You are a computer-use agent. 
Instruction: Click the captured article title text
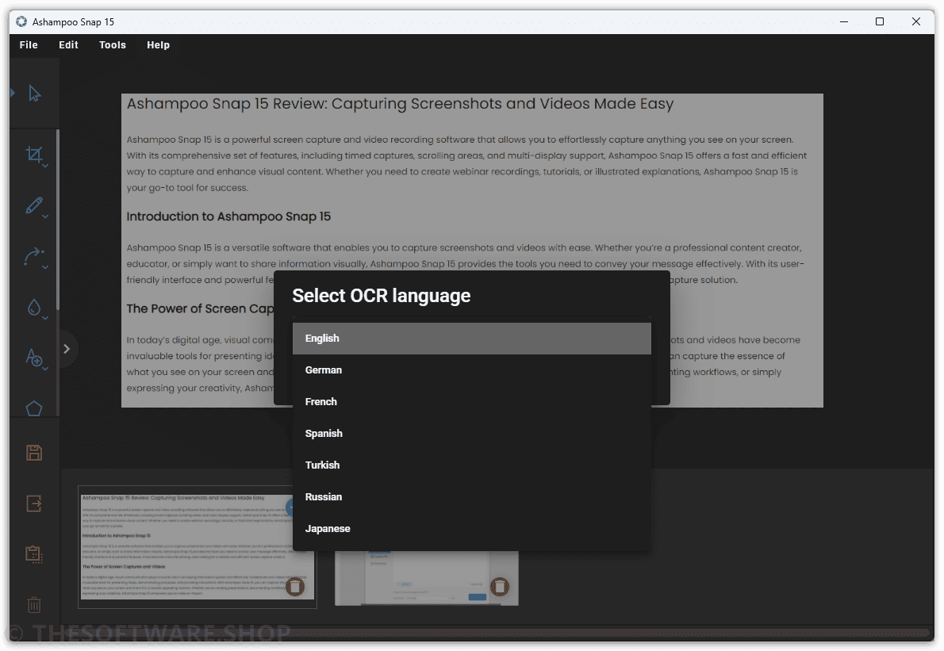coord(400,104)
